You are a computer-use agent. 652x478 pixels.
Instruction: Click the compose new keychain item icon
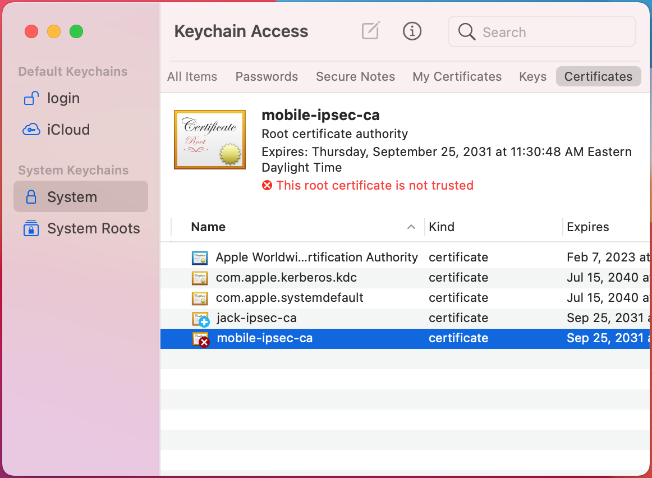pos(370,31)
